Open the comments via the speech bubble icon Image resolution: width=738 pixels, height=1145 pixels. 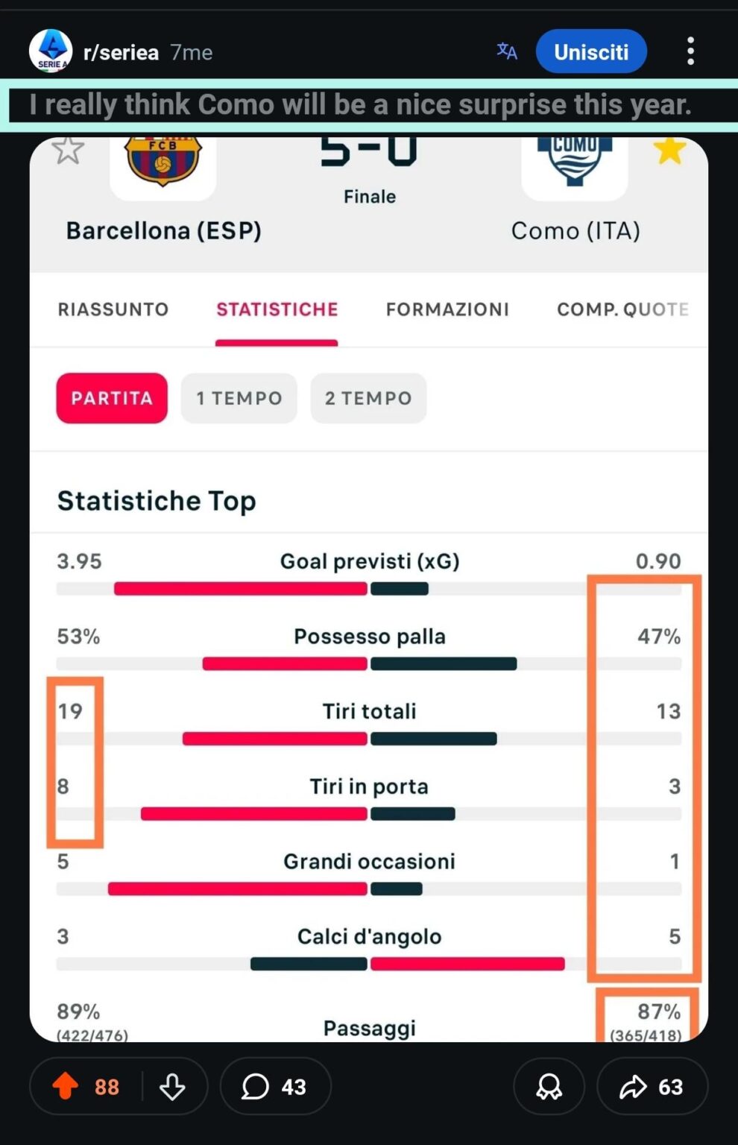coord(256,1087)
